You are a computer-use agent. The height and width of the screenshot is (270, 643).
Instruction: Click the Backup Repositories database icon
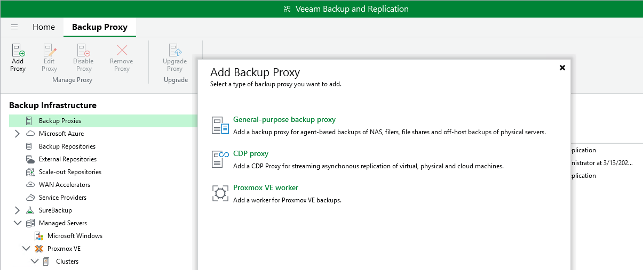pyautogui.click(x=29, y=146)
